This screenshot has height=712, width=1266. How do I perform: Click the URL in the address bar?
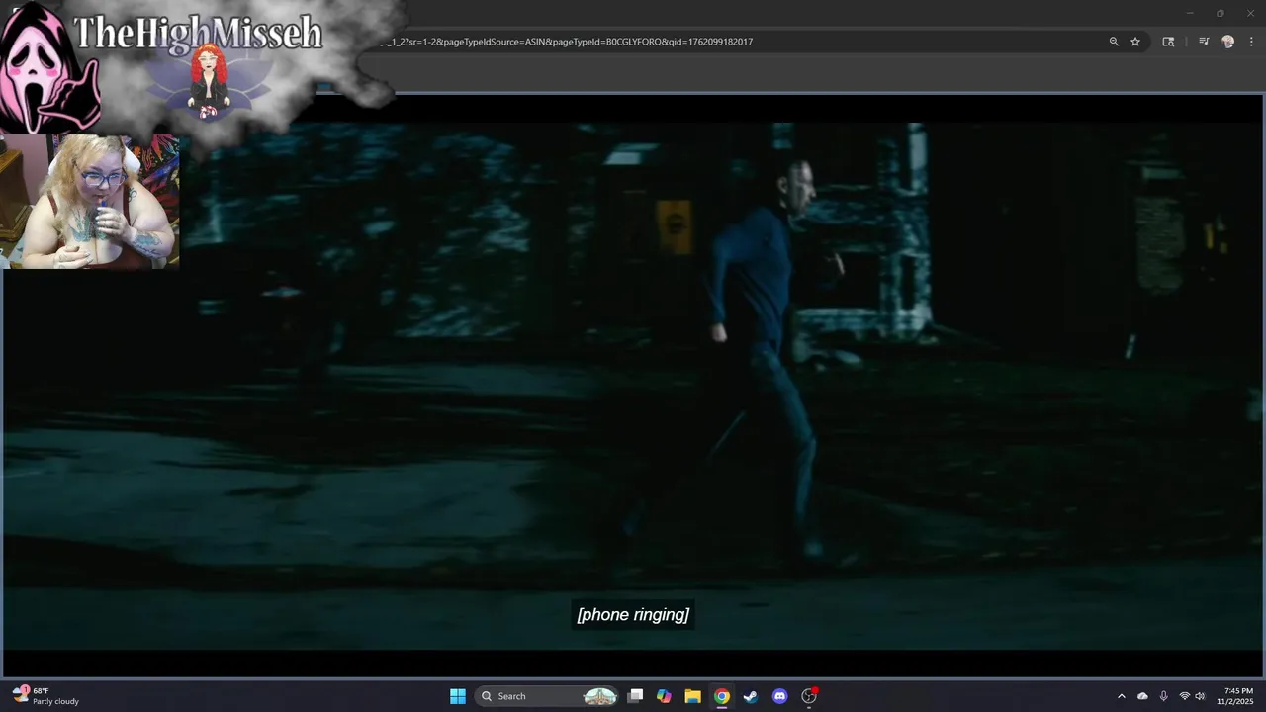click(569, 42)
